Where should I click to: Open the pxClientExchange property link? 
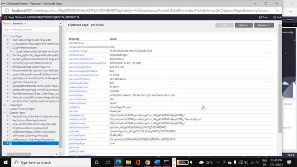pyautogui.click(x=78, y=51)
